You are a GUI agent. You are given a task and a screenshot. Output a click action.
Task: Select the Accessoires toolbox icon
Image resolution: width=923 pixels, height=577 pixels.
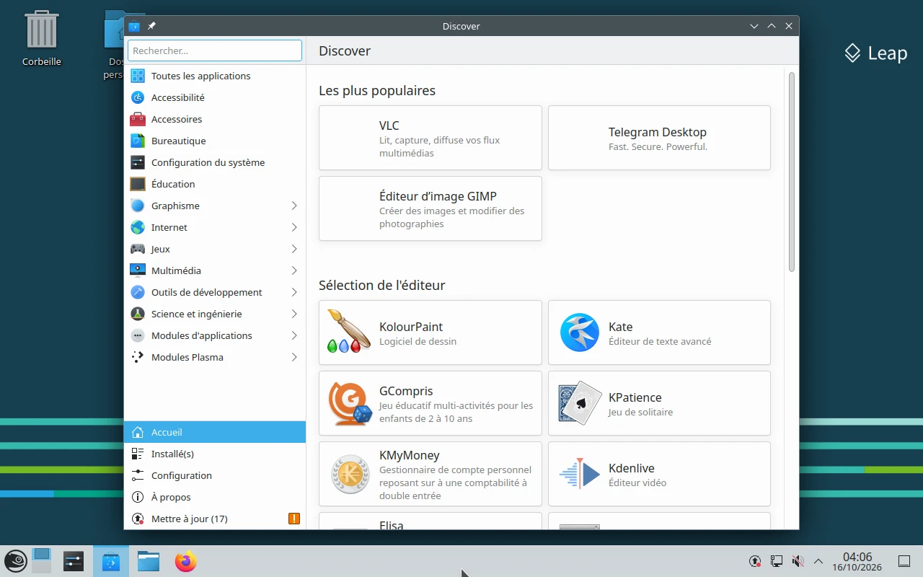[x=138, y=119]
